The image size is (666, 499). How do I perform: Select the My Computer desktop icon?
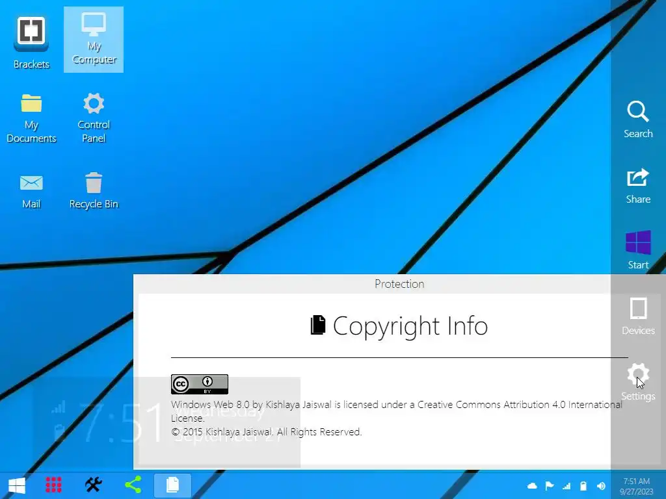94,40
